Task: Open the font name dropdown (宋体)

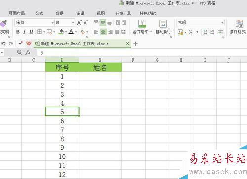Action: [x=53, y=23]
